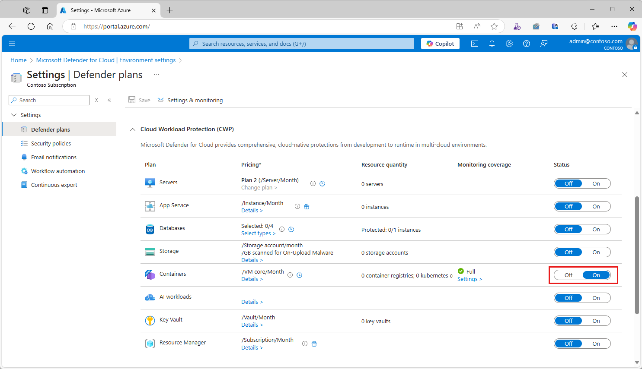Collapse the left navigation pane

[109, 100]
